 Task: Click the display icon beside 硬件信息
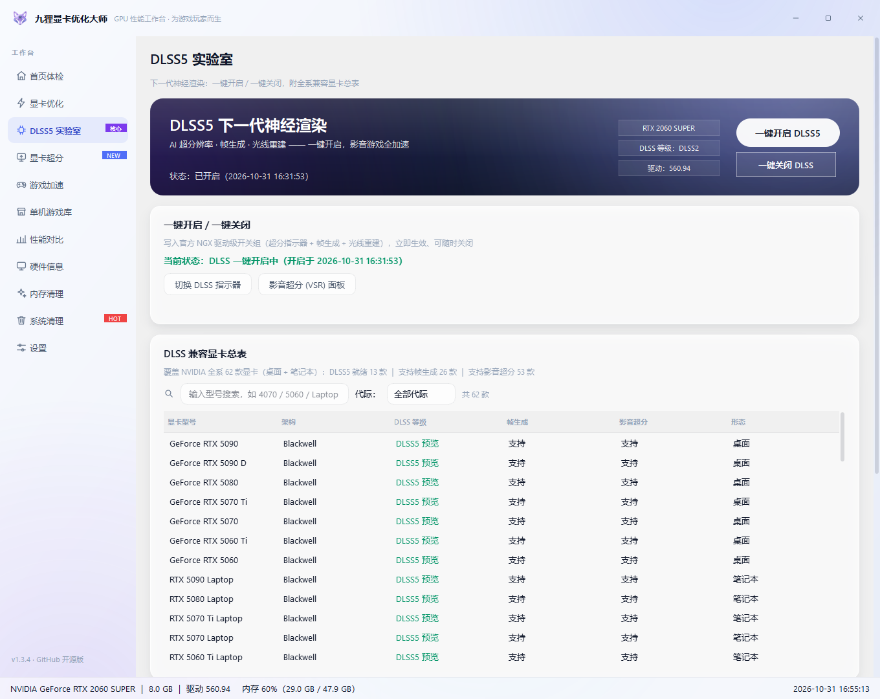coord(21,267)
